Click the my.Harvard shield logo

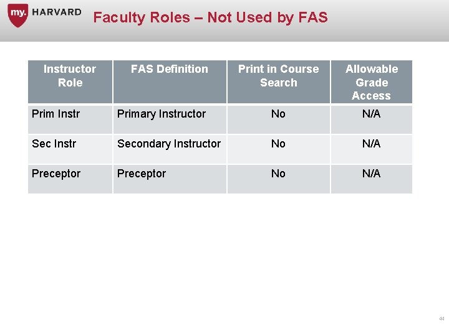pos(17,15)
